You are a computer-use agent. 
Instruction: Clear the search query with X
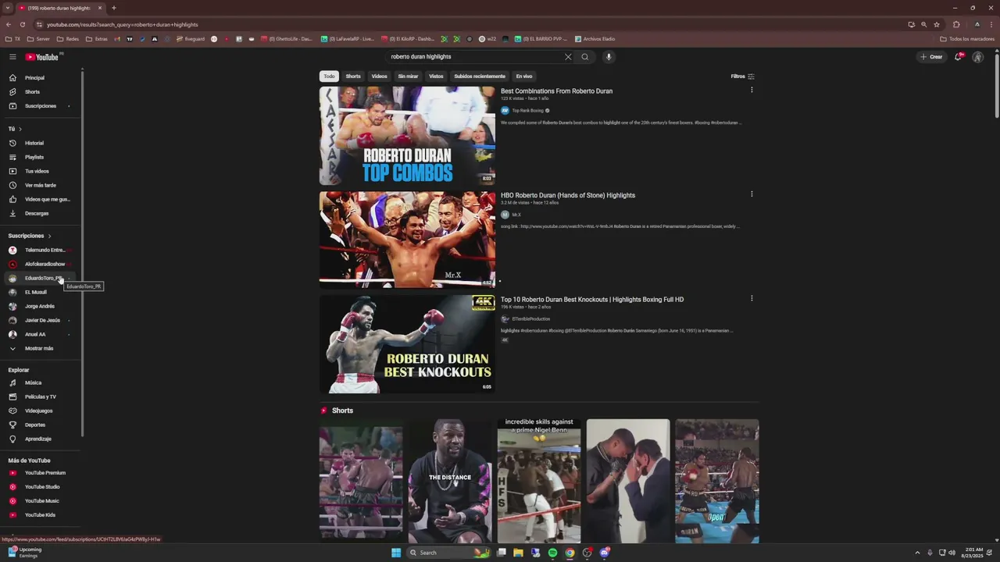click(x=568, y=57)
